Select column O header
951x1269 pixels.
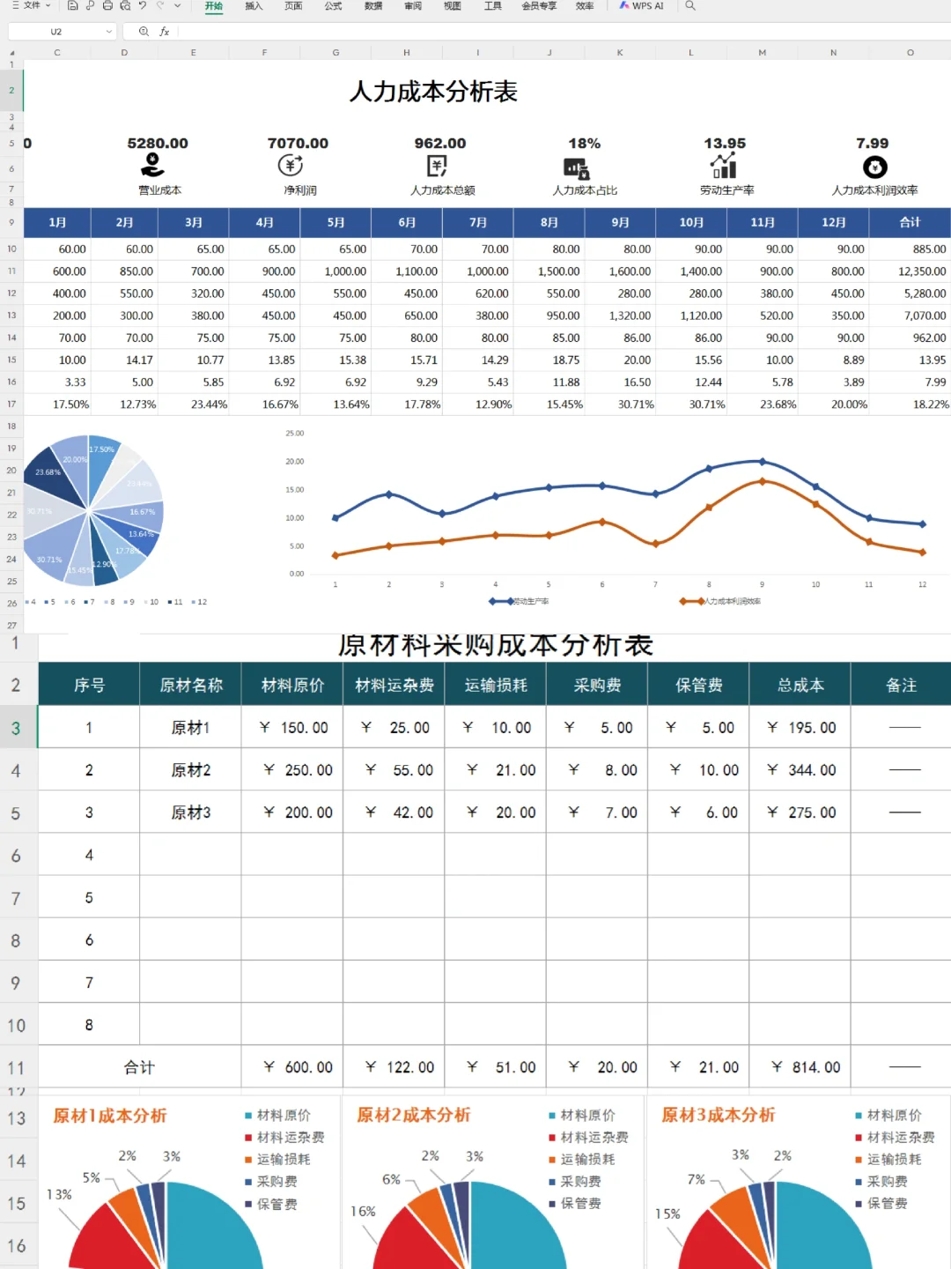(910, 53)
